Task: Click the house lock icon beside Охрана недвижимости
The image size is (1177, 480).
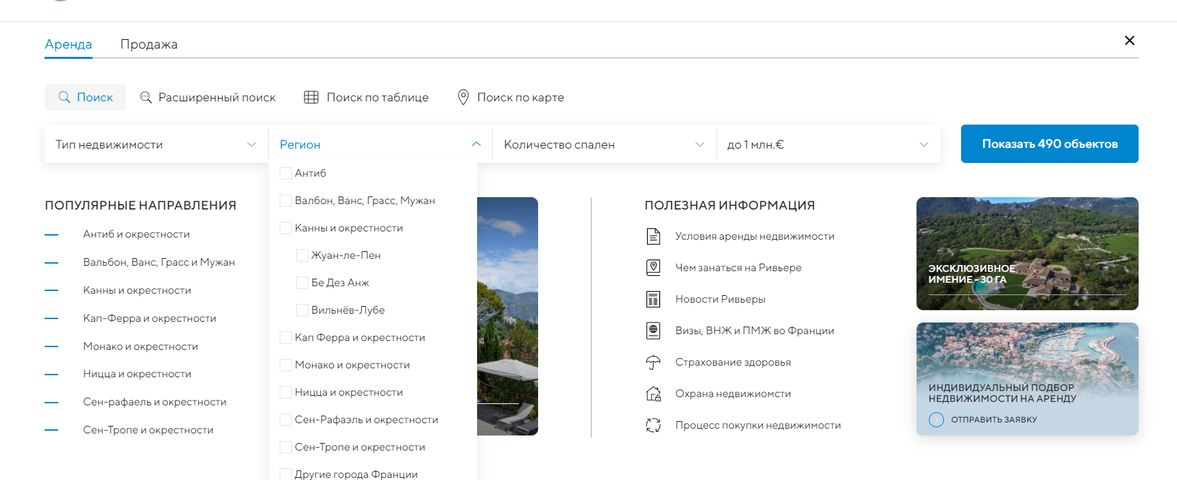Action: pyautogui.click(x=653, y=394)
